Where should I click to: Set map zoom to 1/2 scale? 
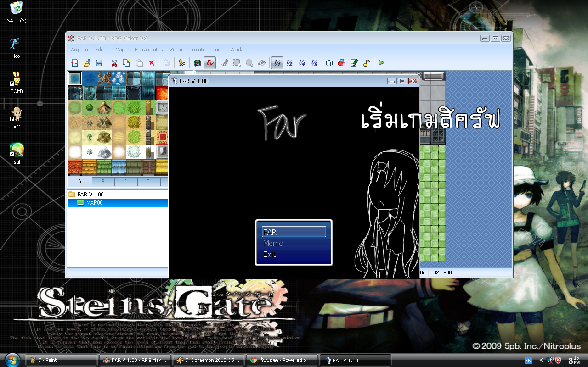click(289, 63)
